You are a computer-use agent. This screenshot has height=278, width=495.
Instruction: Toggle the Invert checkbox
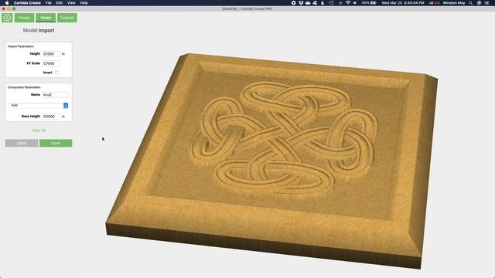coord(56,73)
